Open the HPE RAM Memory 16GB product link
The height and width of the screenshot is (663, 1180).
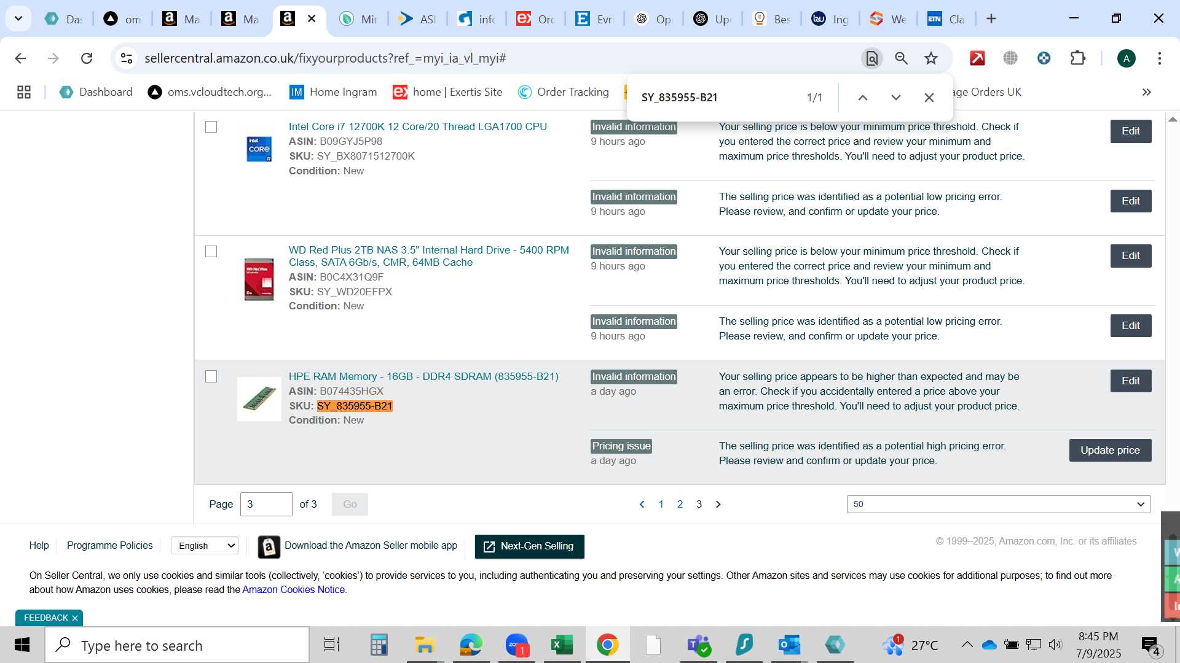(x=423, y=376)
